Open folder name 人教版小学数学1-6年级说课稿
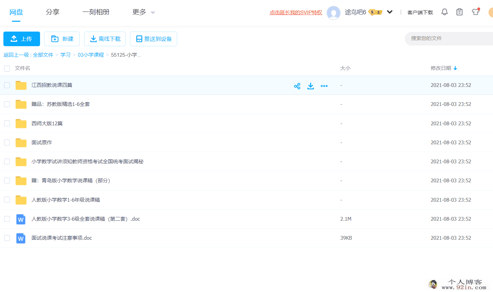 click(66, 200)
